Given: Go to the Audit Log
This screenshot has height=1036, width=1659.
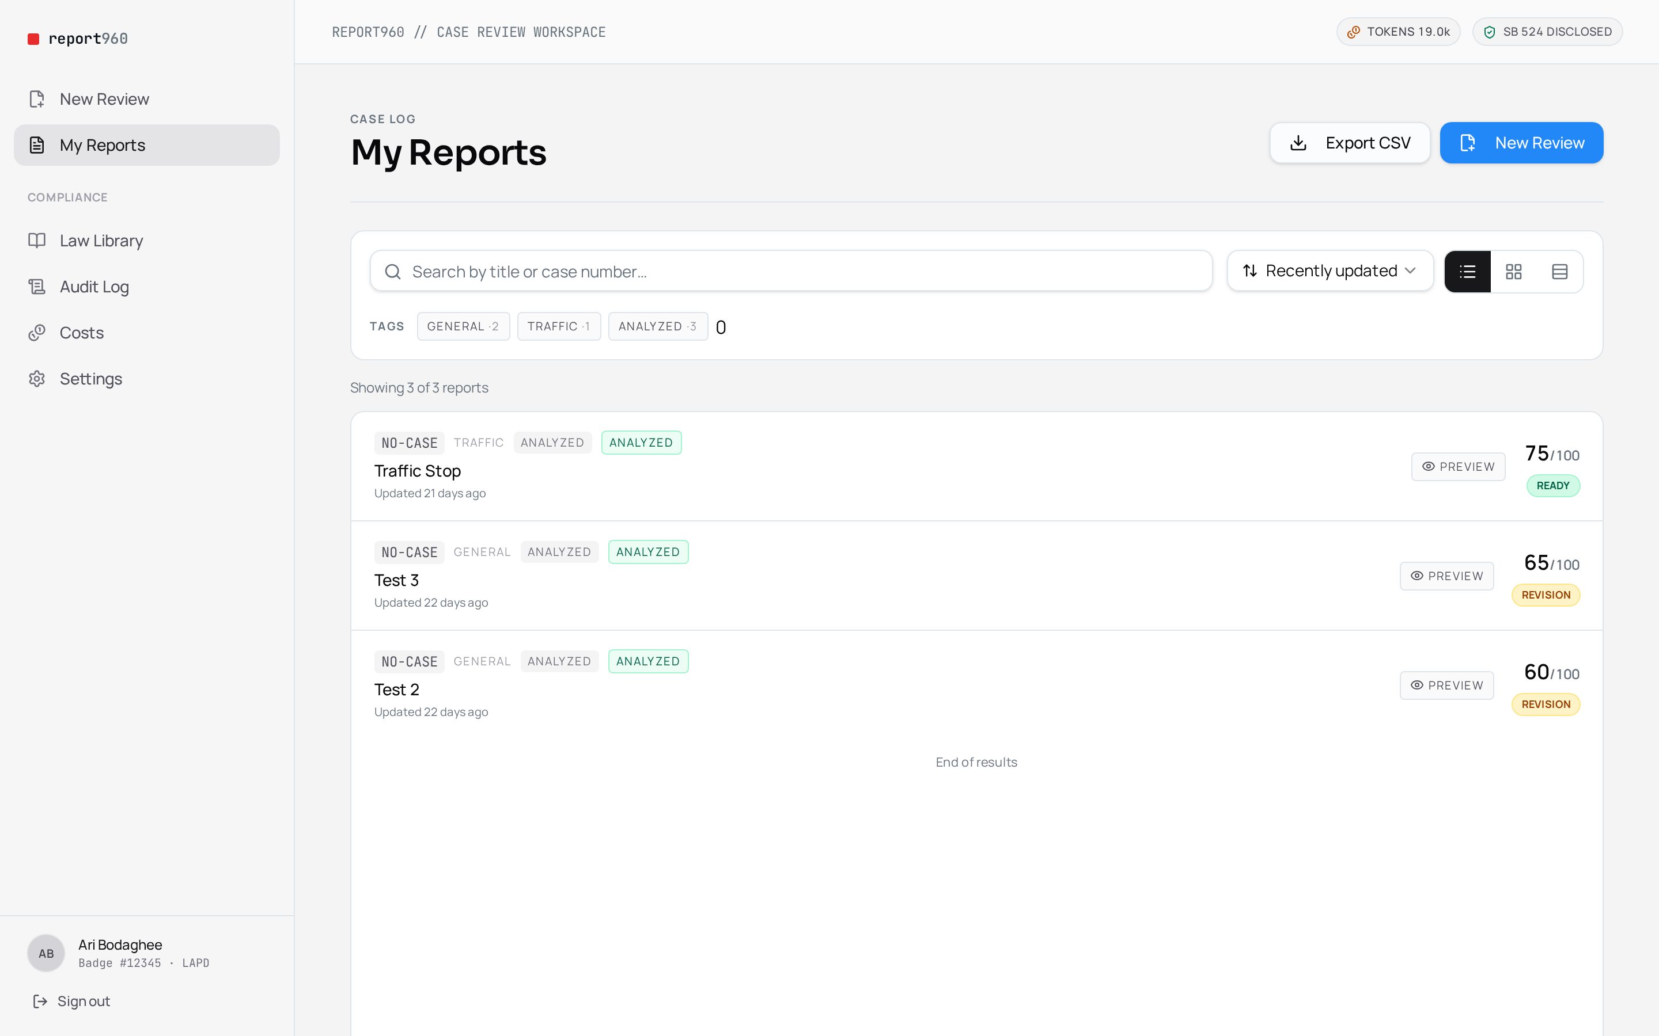Looking at the screenshot, I should (x=147, y=287).
